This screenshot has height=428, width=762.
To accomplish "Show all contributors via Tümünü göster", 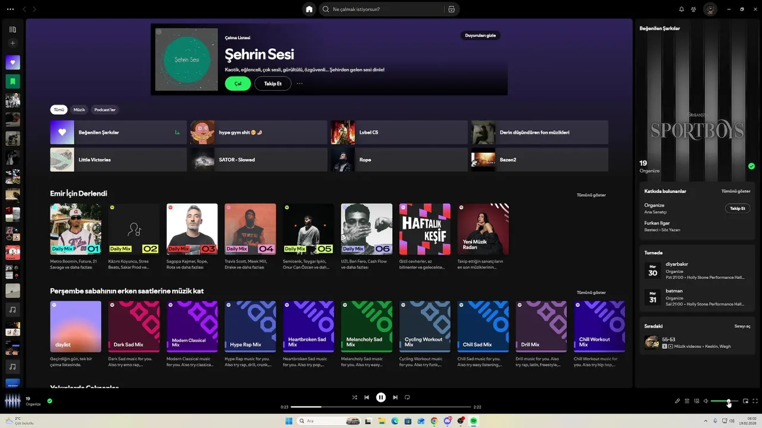I will [x=736, y=191].
